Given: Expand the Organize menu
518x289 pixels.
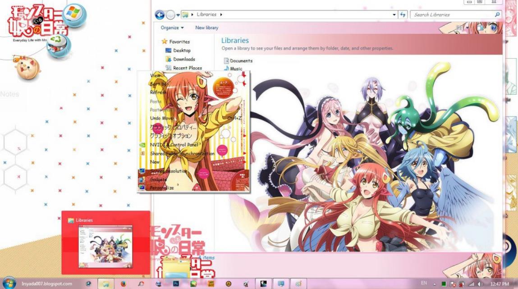Looking at the screenshot, I should tap(171, 28).
